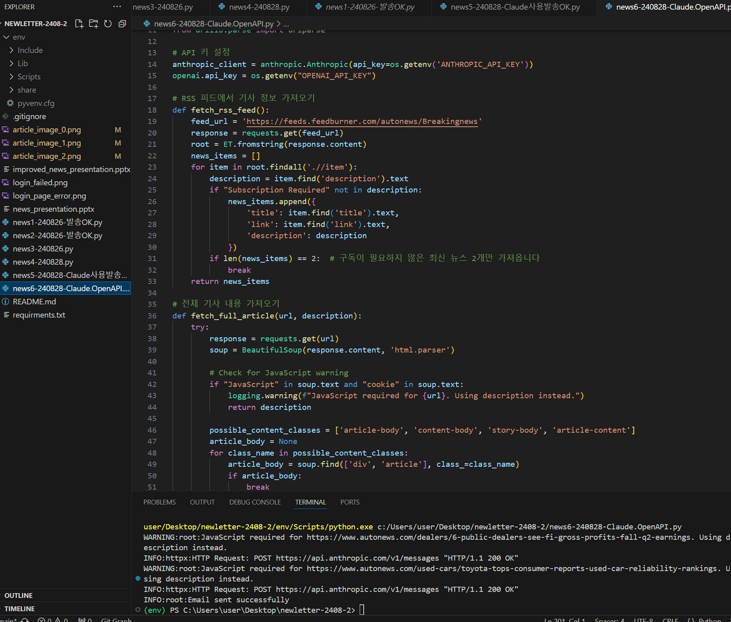Image resolution: width=731 pixels, height=622 pixels.
Task: Click the Python icon of news1-240826-발송OK.py in Explorer
Action: point(6,222)
